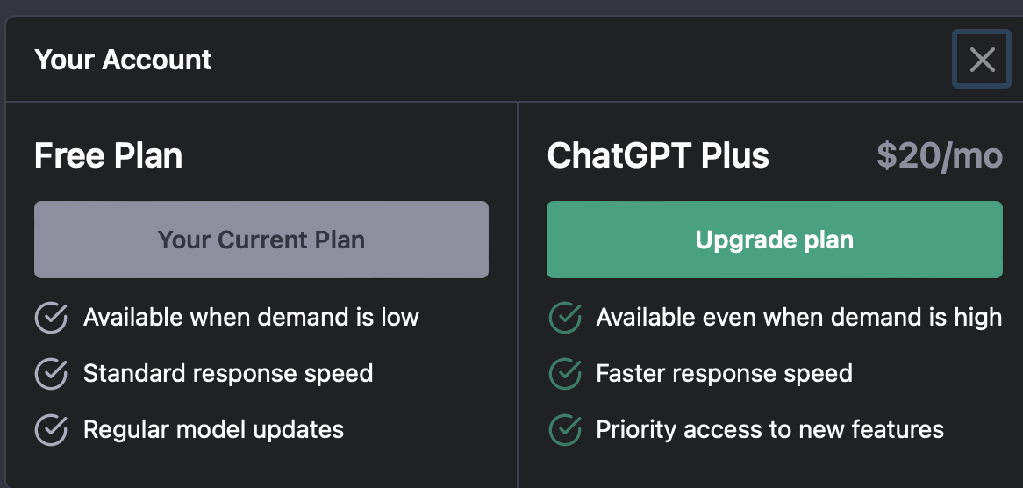
Task: Click Priority access to new features text
Action: tap(769, 429)
